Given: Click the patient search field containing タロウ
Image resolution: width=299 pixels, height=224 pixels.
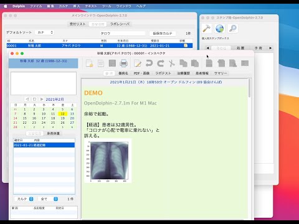Looking at the screenshot, I should [x=122, y=33].
